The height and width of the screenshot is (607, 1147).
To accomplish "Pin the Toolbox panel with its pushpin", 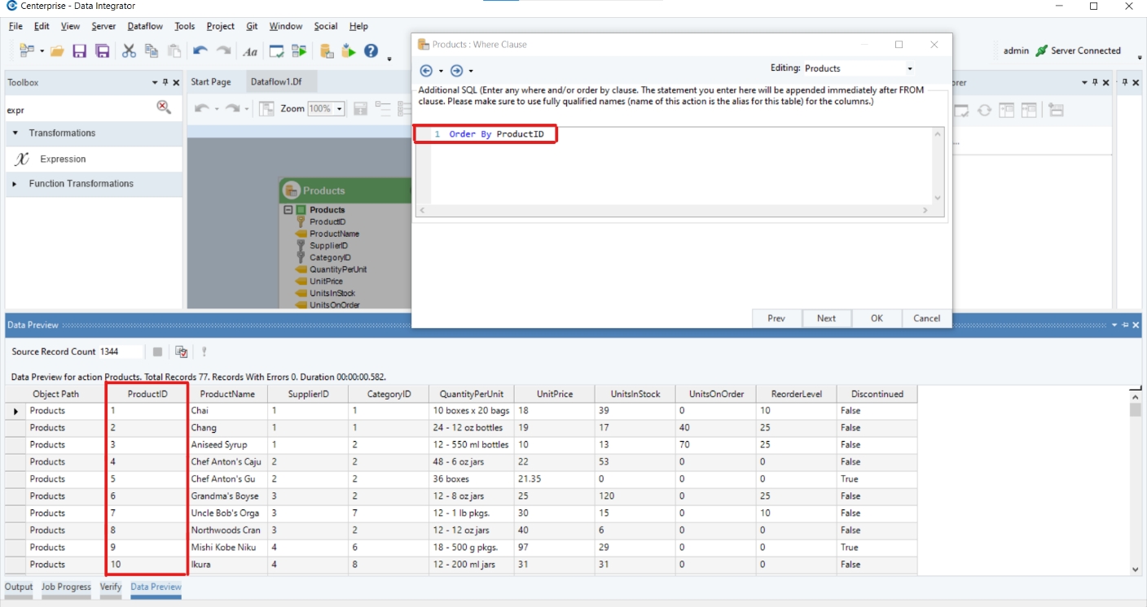I will (165, 83).
